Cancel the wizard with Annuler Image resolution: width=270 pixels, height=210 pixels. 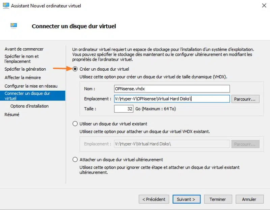(x=249, y=199)
